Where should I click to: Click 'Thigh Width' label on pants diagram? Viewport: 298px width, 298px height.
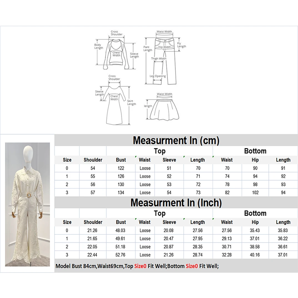(159, 59)
